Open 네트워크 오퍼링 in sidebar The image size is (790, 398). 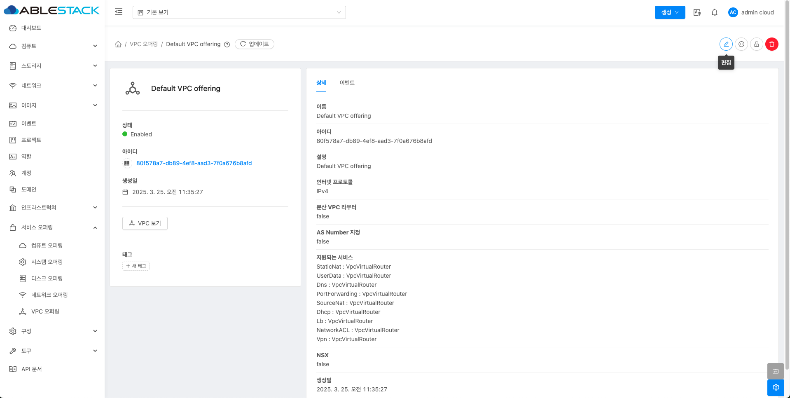pyautogui.click(x=49, y=295)
